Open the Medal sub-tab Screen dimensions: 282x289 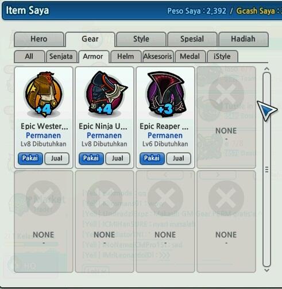pos(190,56)
